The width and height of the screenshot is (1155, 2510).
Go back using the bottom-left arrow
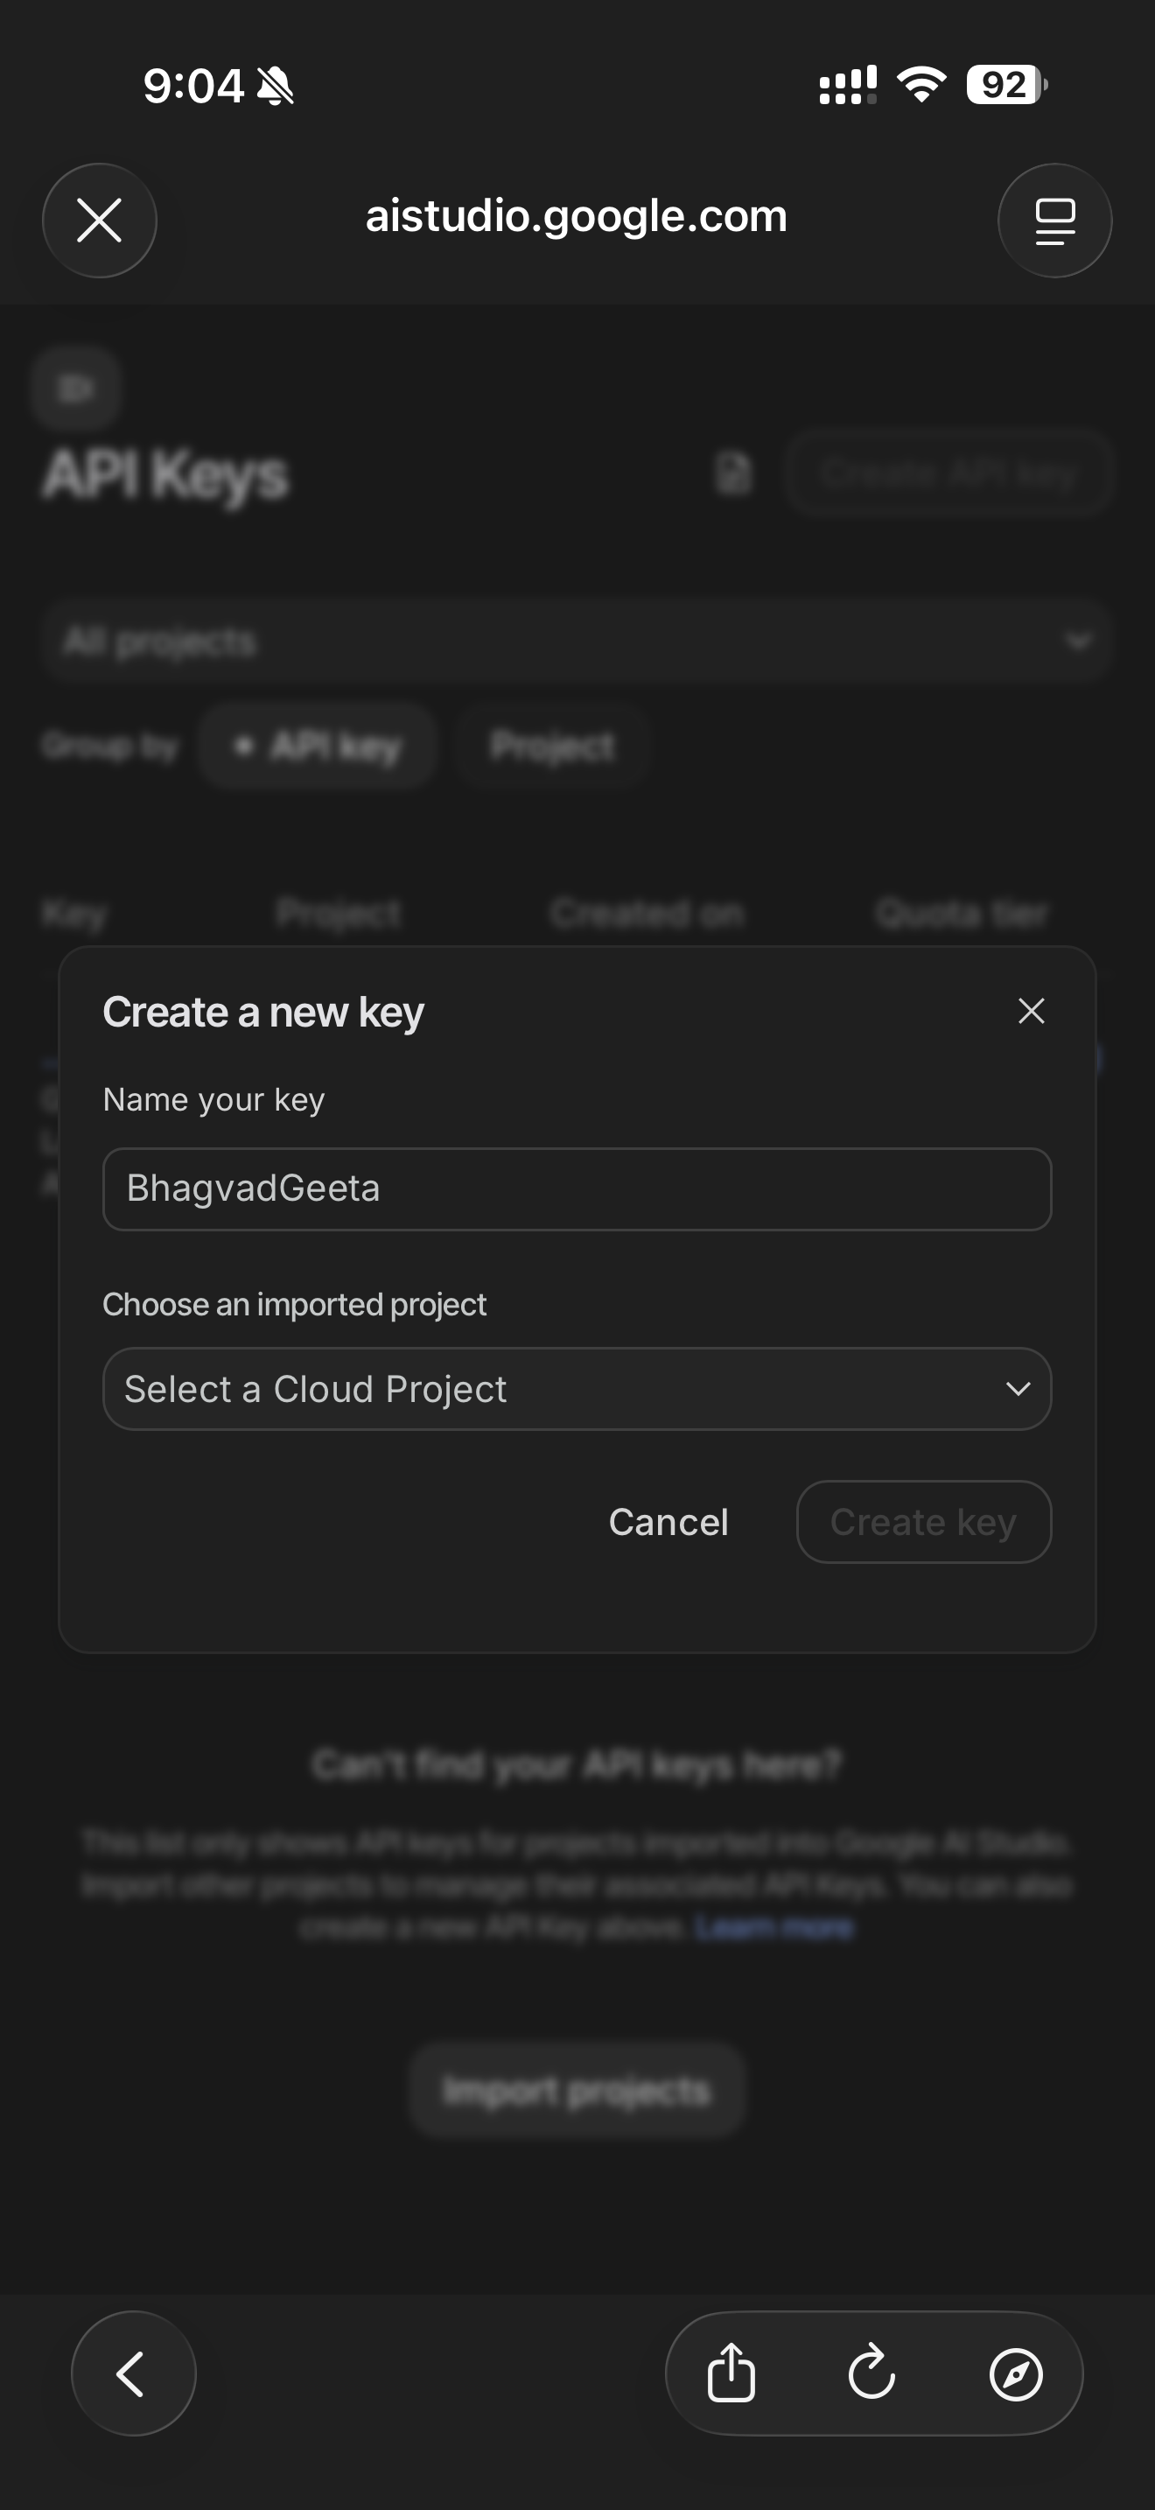pyautogui.click(x=132, y=2373)
